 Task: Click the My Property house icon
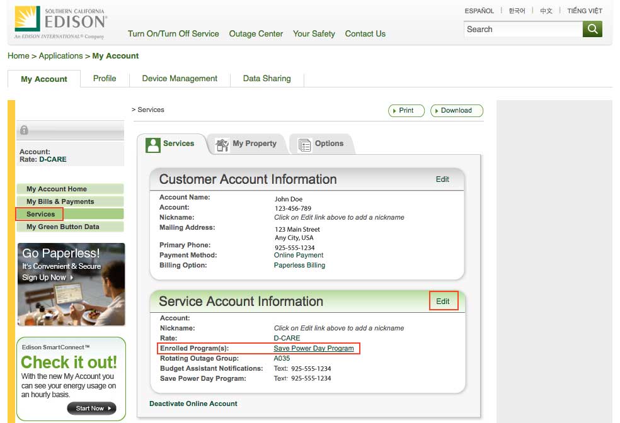click(222, 145)
